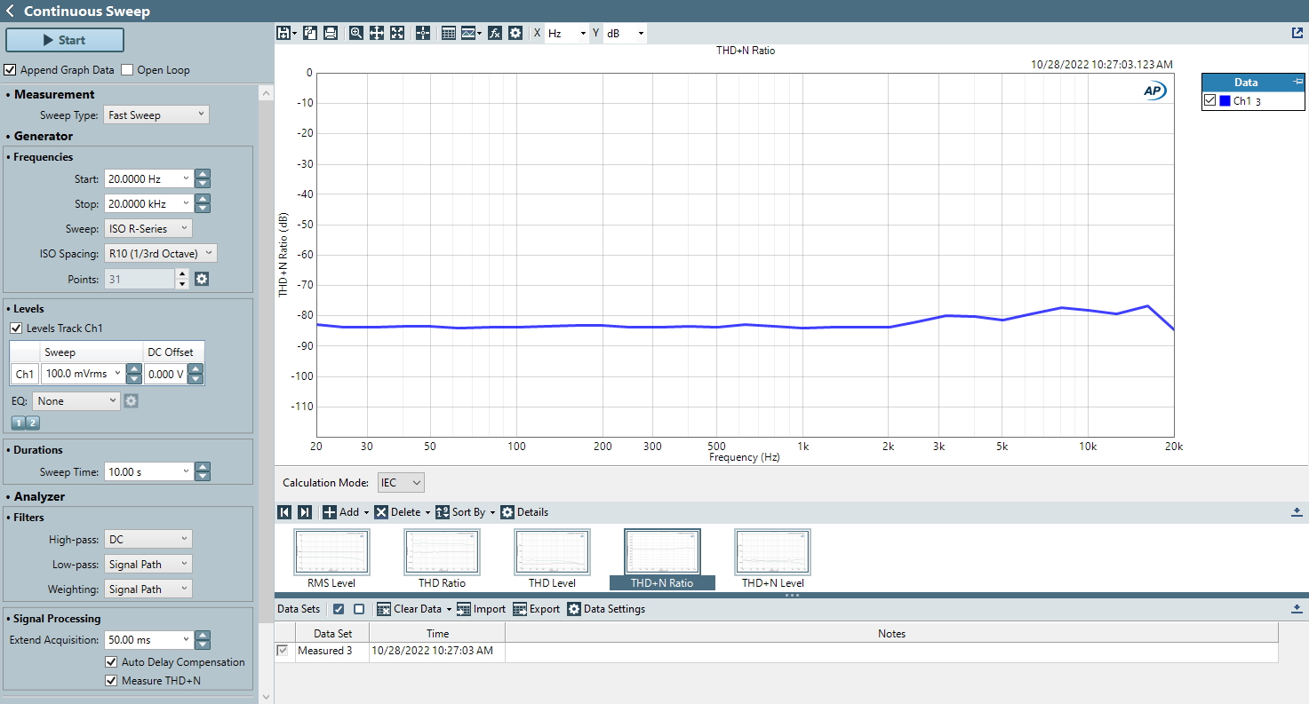Open the Calculation Mode IEC dropdown
The image size is (1309, 704).
point(402,483)
